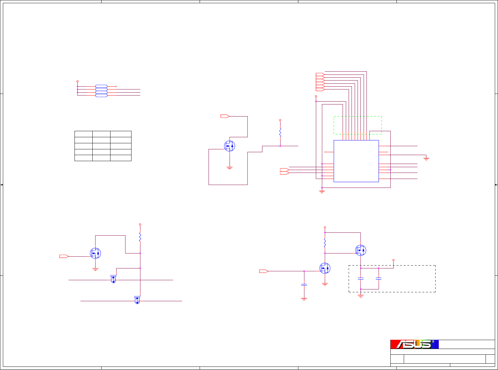Click the ground symbol right of the IC block
The image size is (498, 370).
[426, 159]
